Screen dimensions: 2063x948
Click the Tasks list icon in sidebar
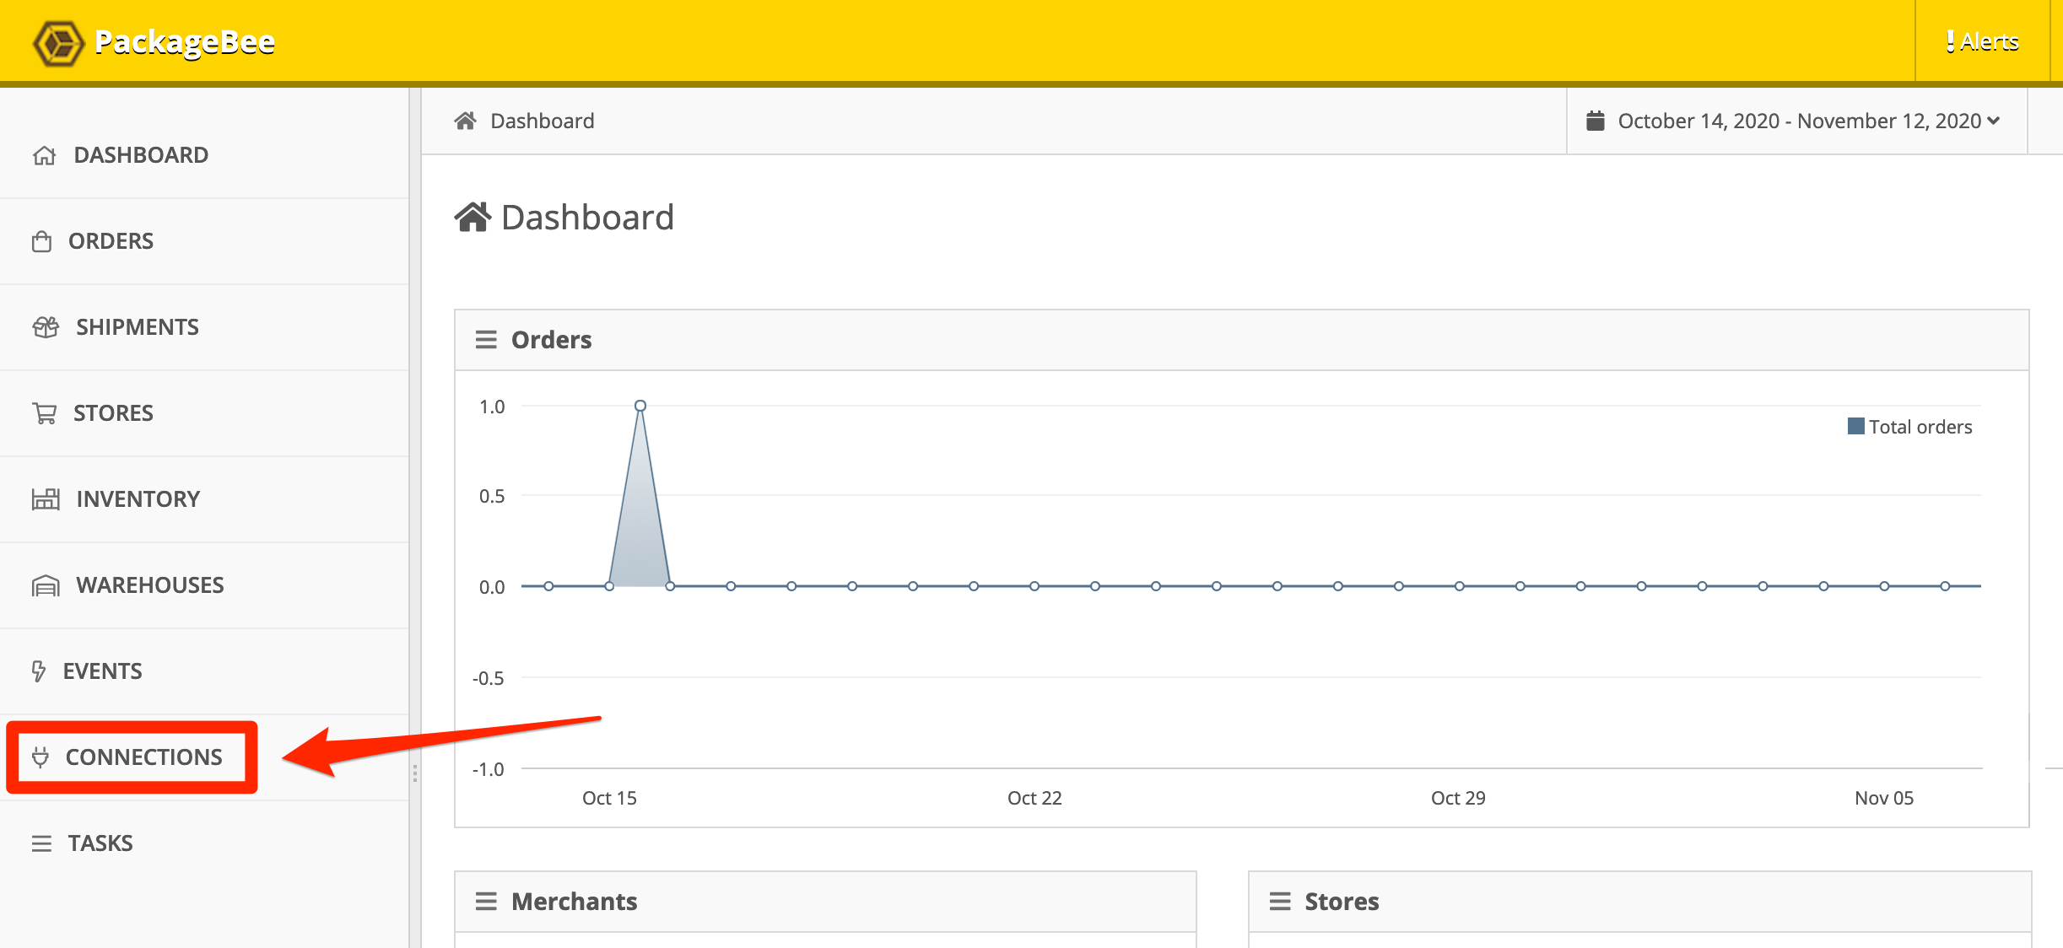tap(41, 843)
